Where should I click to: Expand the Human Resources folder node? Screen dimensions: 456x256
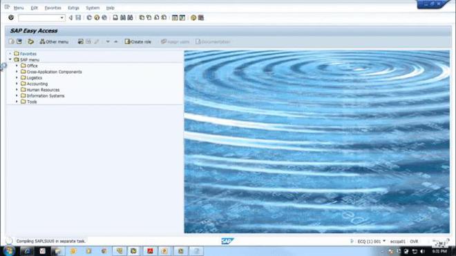pyautogui.click(x=17, y=90)
